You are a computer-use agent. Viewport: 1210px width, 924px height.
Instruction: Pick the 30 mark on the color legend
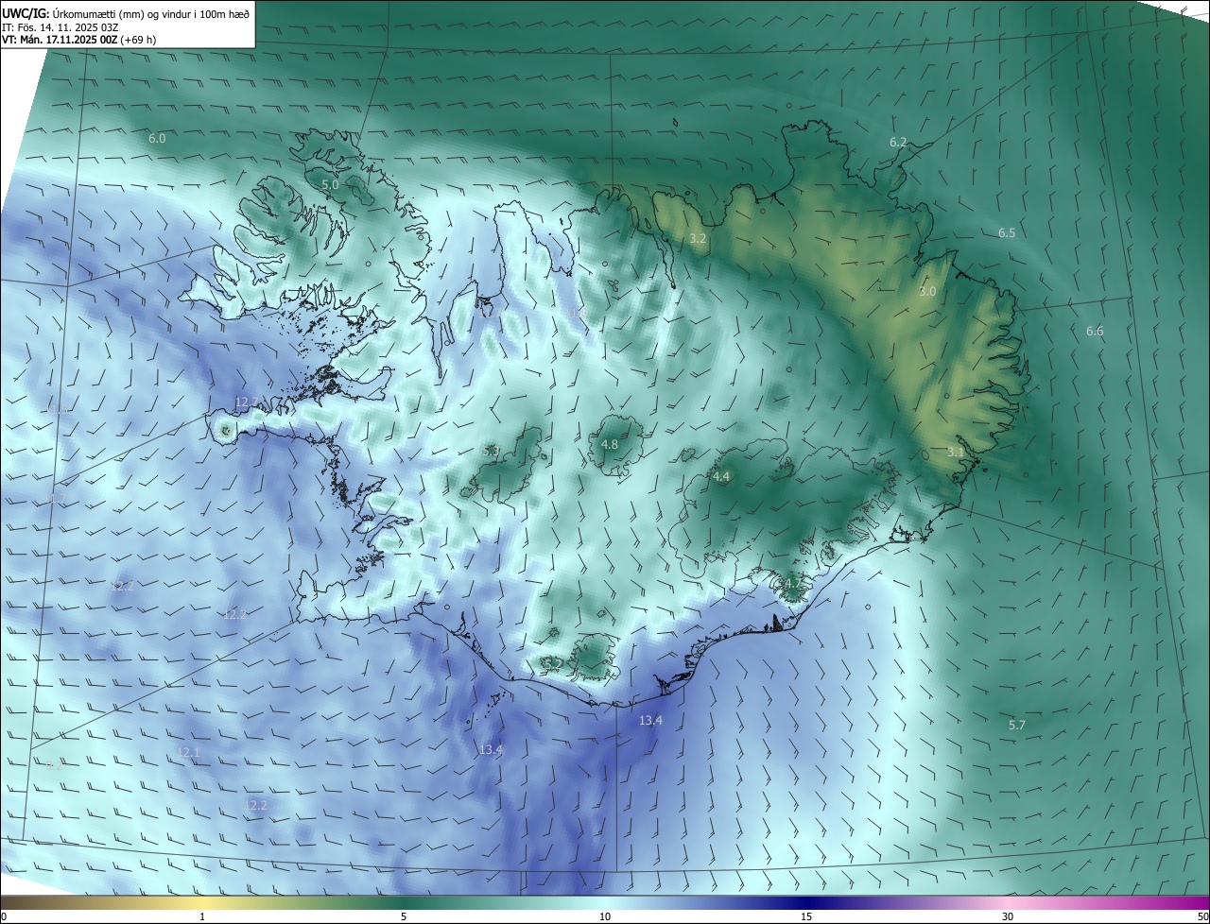pos(1008,916)
